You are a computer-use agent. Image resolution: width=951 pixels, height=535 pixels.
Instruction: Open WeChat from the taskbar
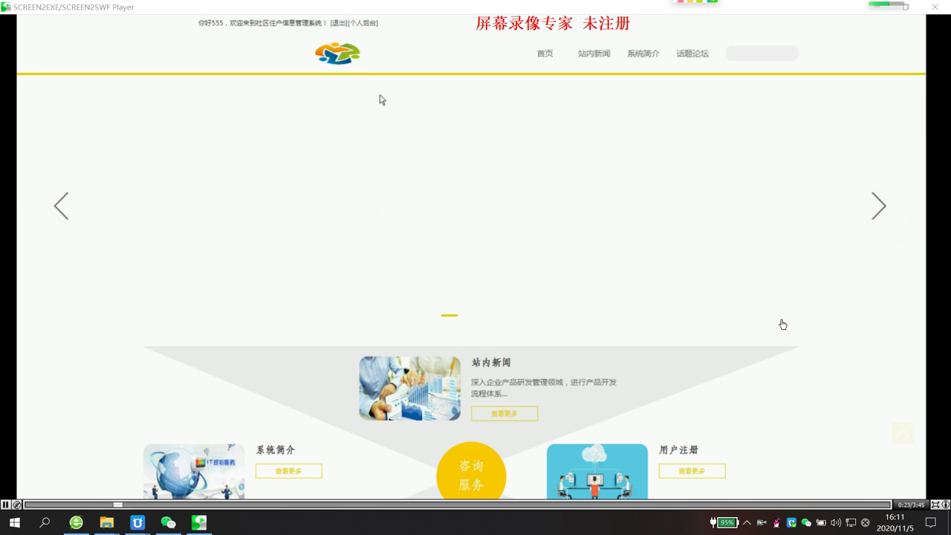tap(169, 522)
